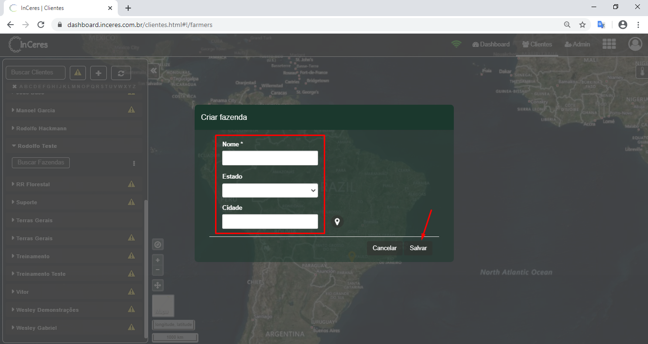The height and width of the screenshot is (344, 648).
Task: Expand the RR Florestal client
Action: (13, 184)
